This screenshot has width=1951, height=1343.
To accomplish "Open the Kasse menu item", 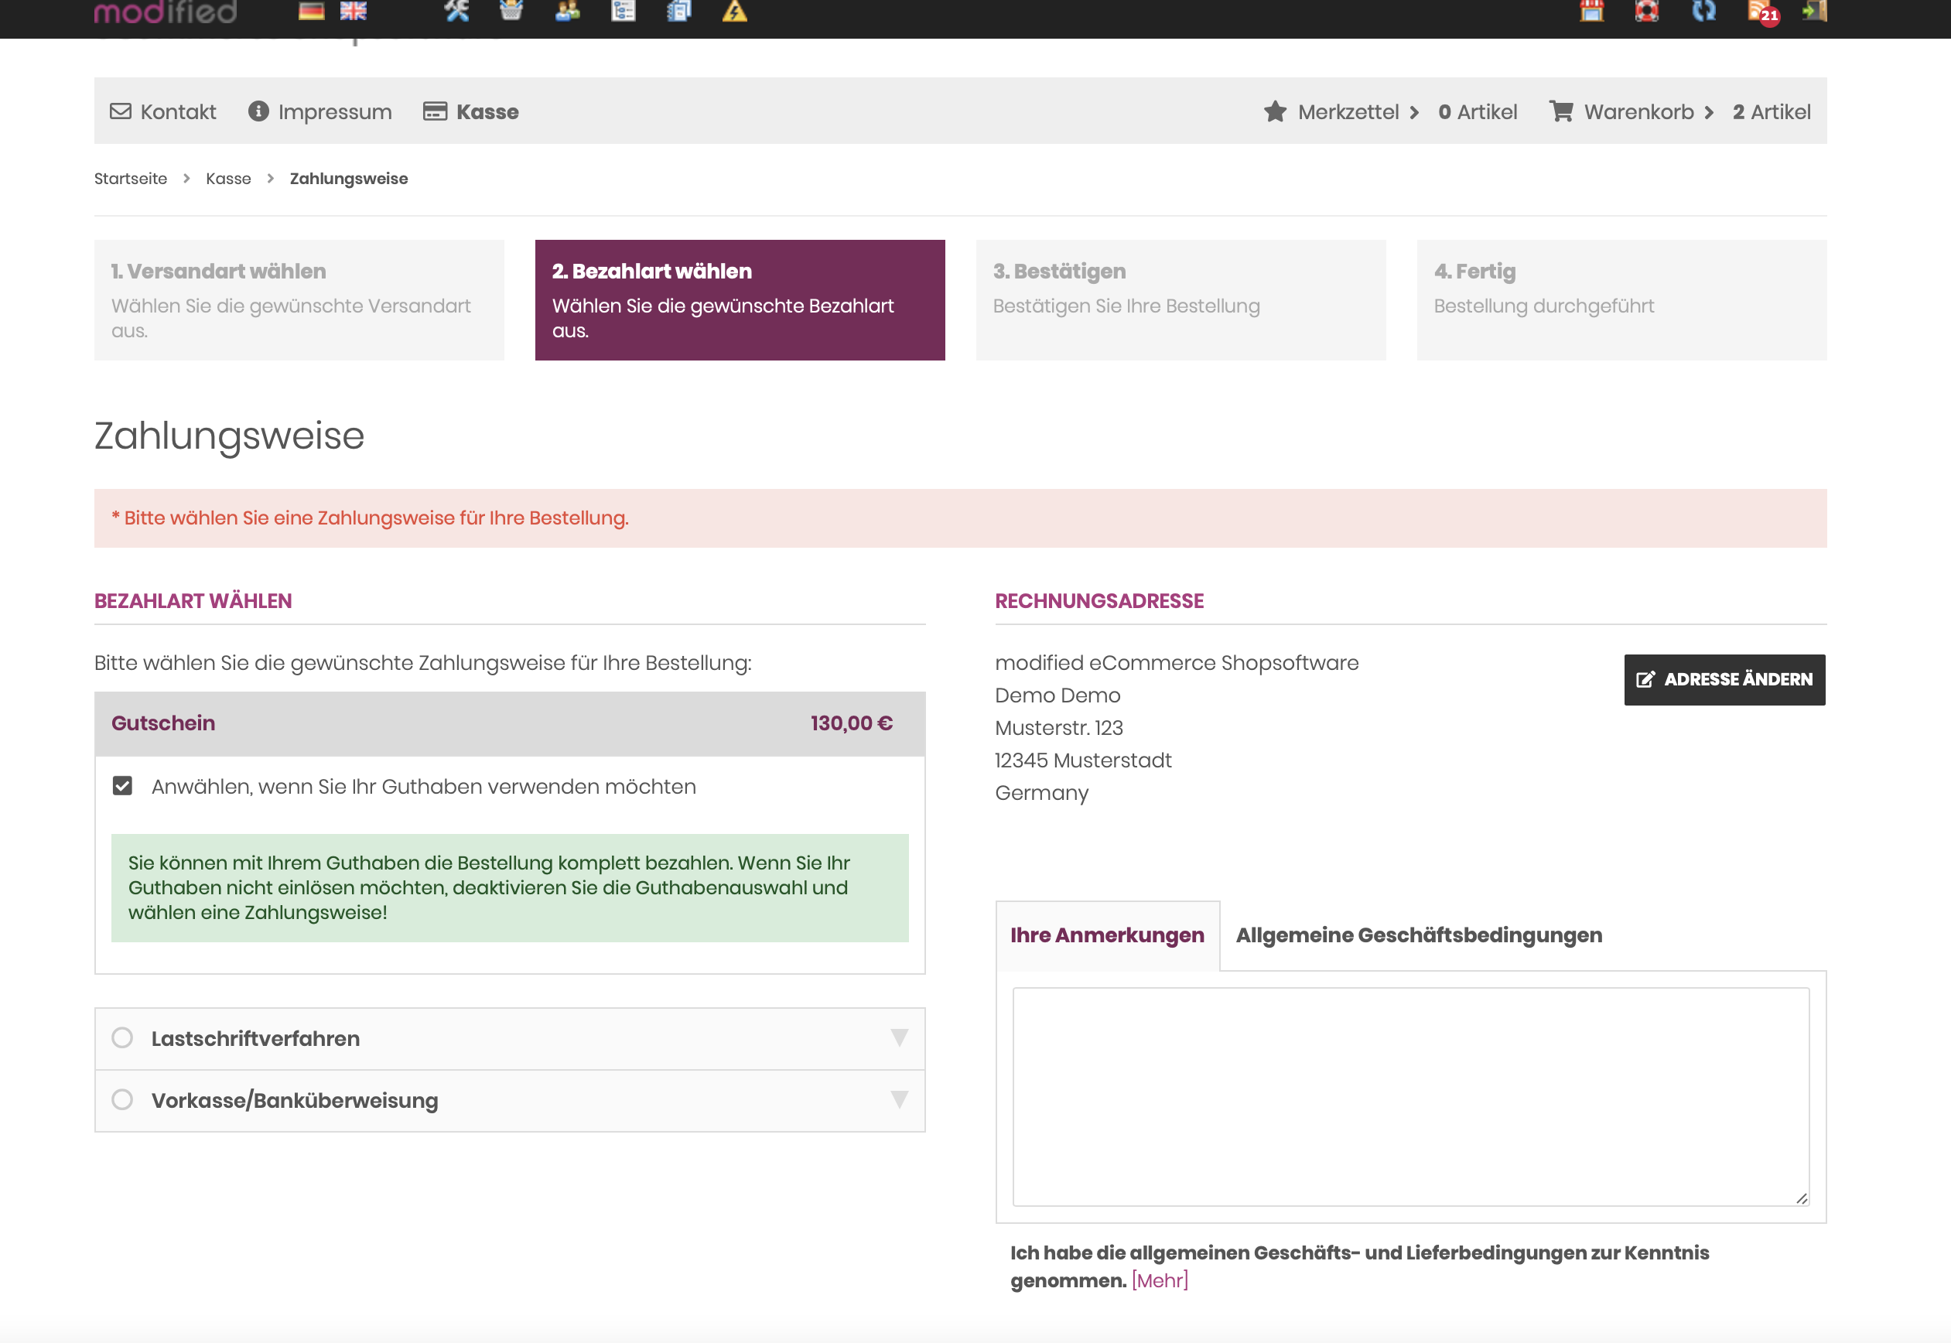I will coord(487,112).
